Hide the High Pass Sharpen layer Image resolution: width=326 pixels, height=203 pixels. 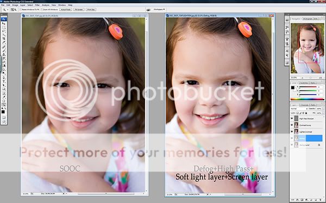coord(292,119)
